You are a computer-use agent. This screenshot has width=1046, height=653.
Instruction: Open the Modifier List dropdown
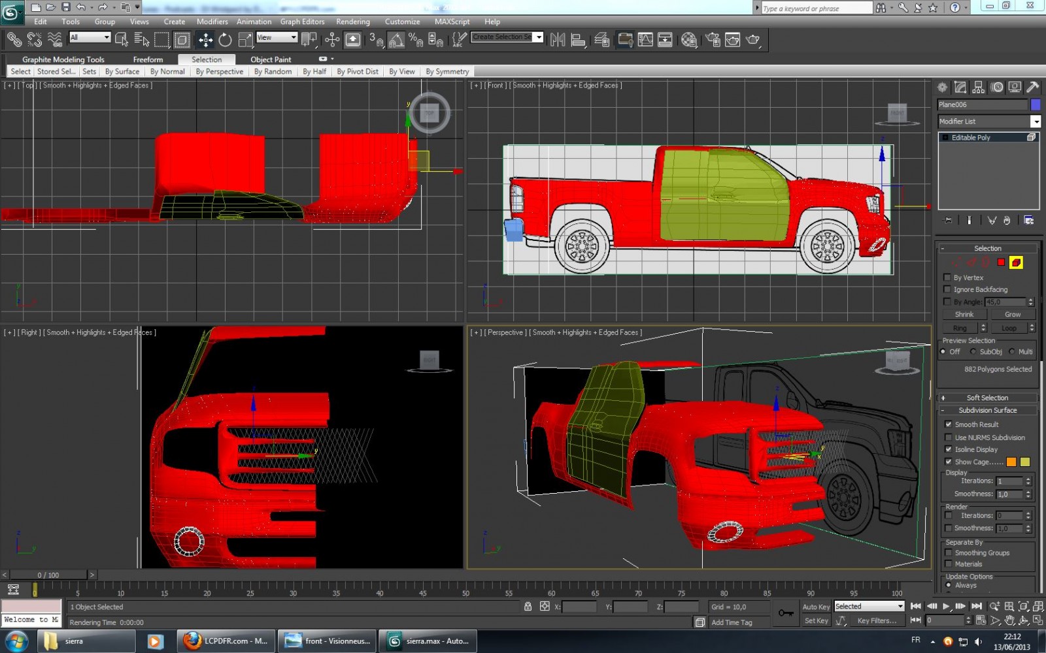pyautogui.click(x=1035, y=121)
